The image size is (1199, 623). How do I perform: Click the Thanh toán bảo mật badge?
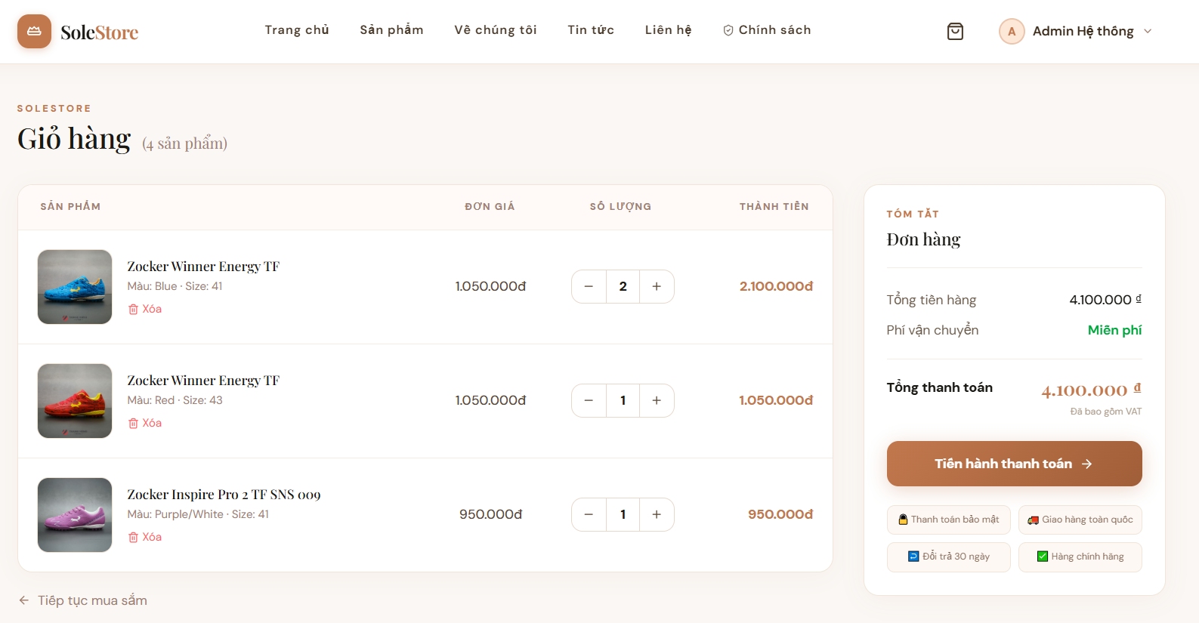[x=948, y=520]
